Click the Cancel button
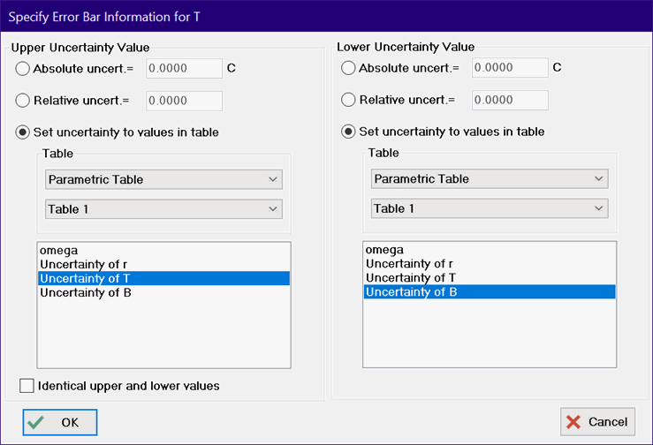The height and width of the screenshot is (445, 653). (596, 422)
